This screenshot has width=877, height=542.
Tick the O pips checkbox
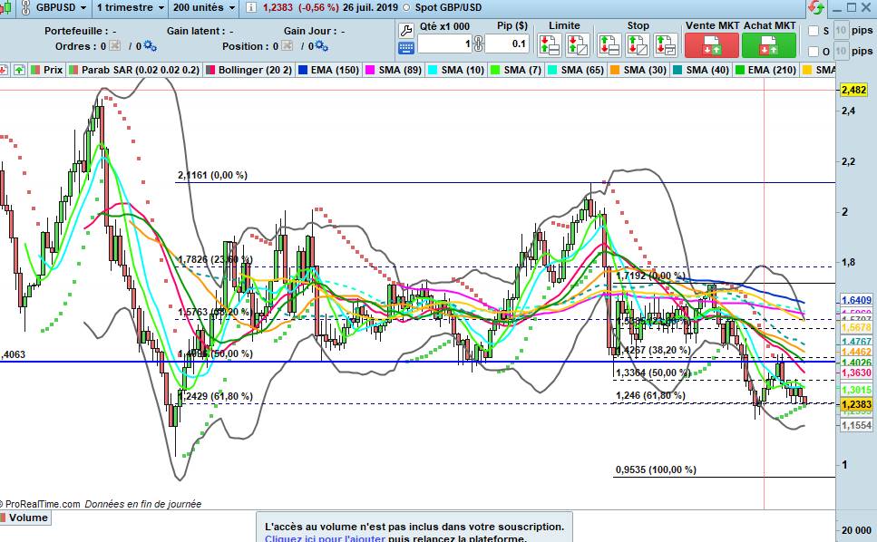(x=814, y=52)
